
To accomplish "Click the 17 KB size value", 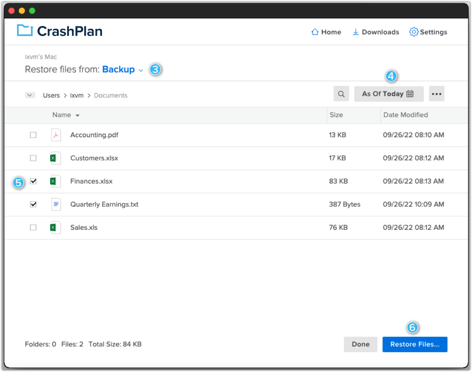I will click(x=337, y=158).
